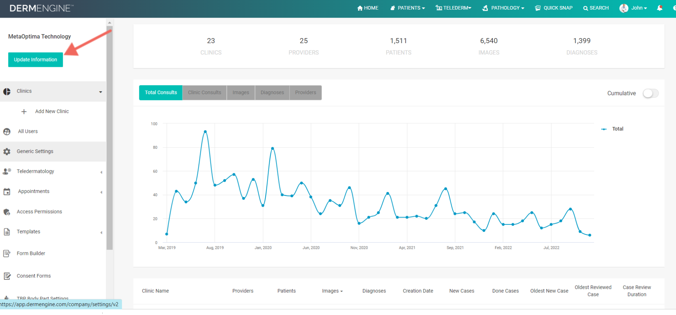Click the Patients icon in the top bar
This screenshot has height=315, width=676.
[393, 8]
